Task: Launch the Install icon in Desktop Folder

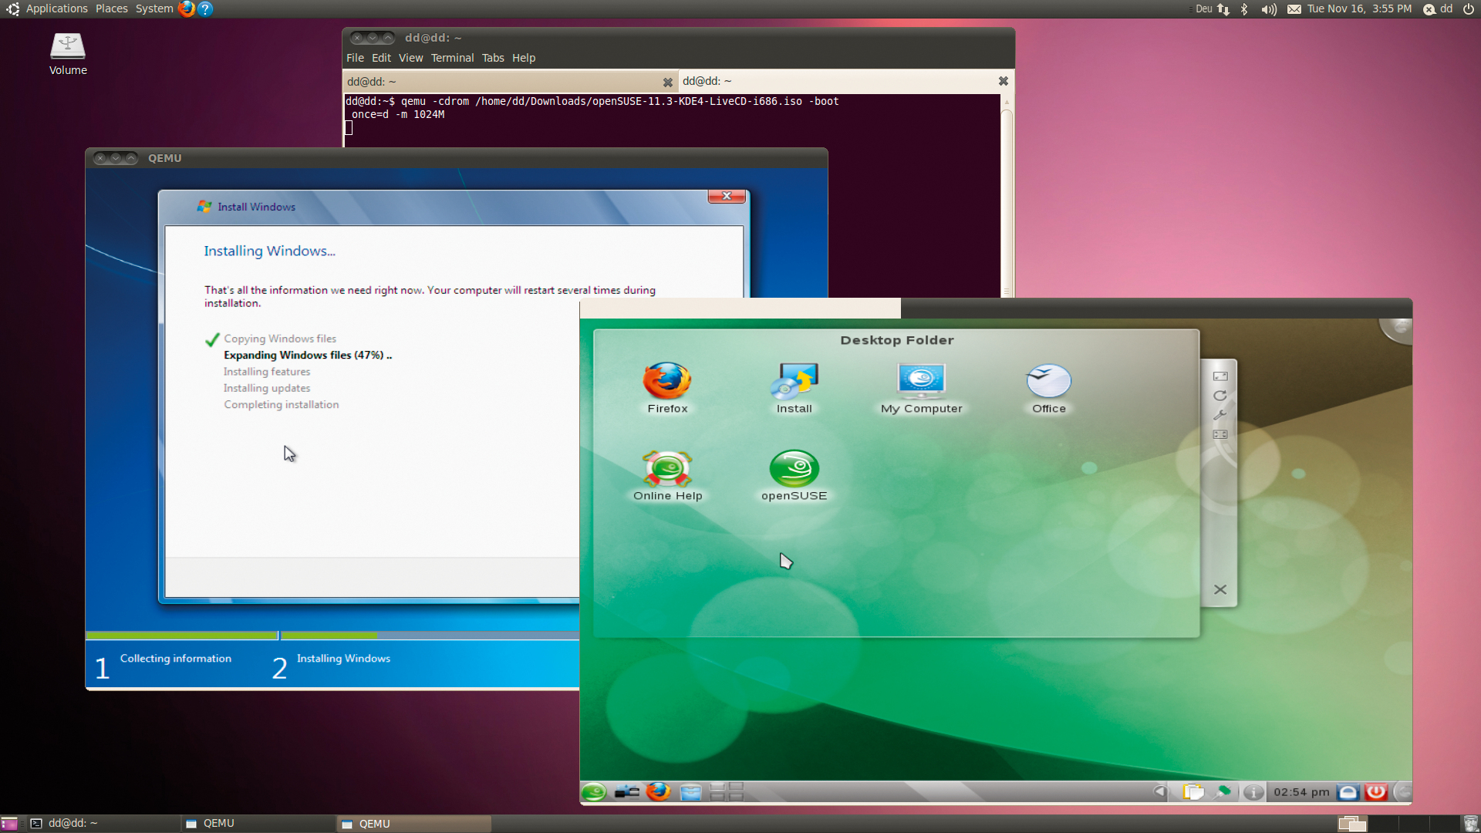Action: coord(794,382)
